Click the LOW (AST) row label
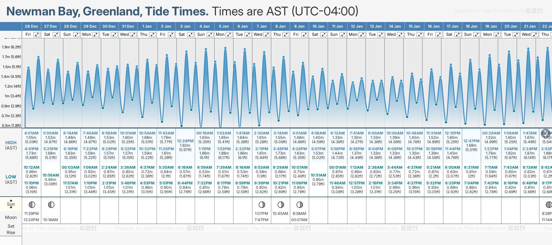 [x=11, y=179]
